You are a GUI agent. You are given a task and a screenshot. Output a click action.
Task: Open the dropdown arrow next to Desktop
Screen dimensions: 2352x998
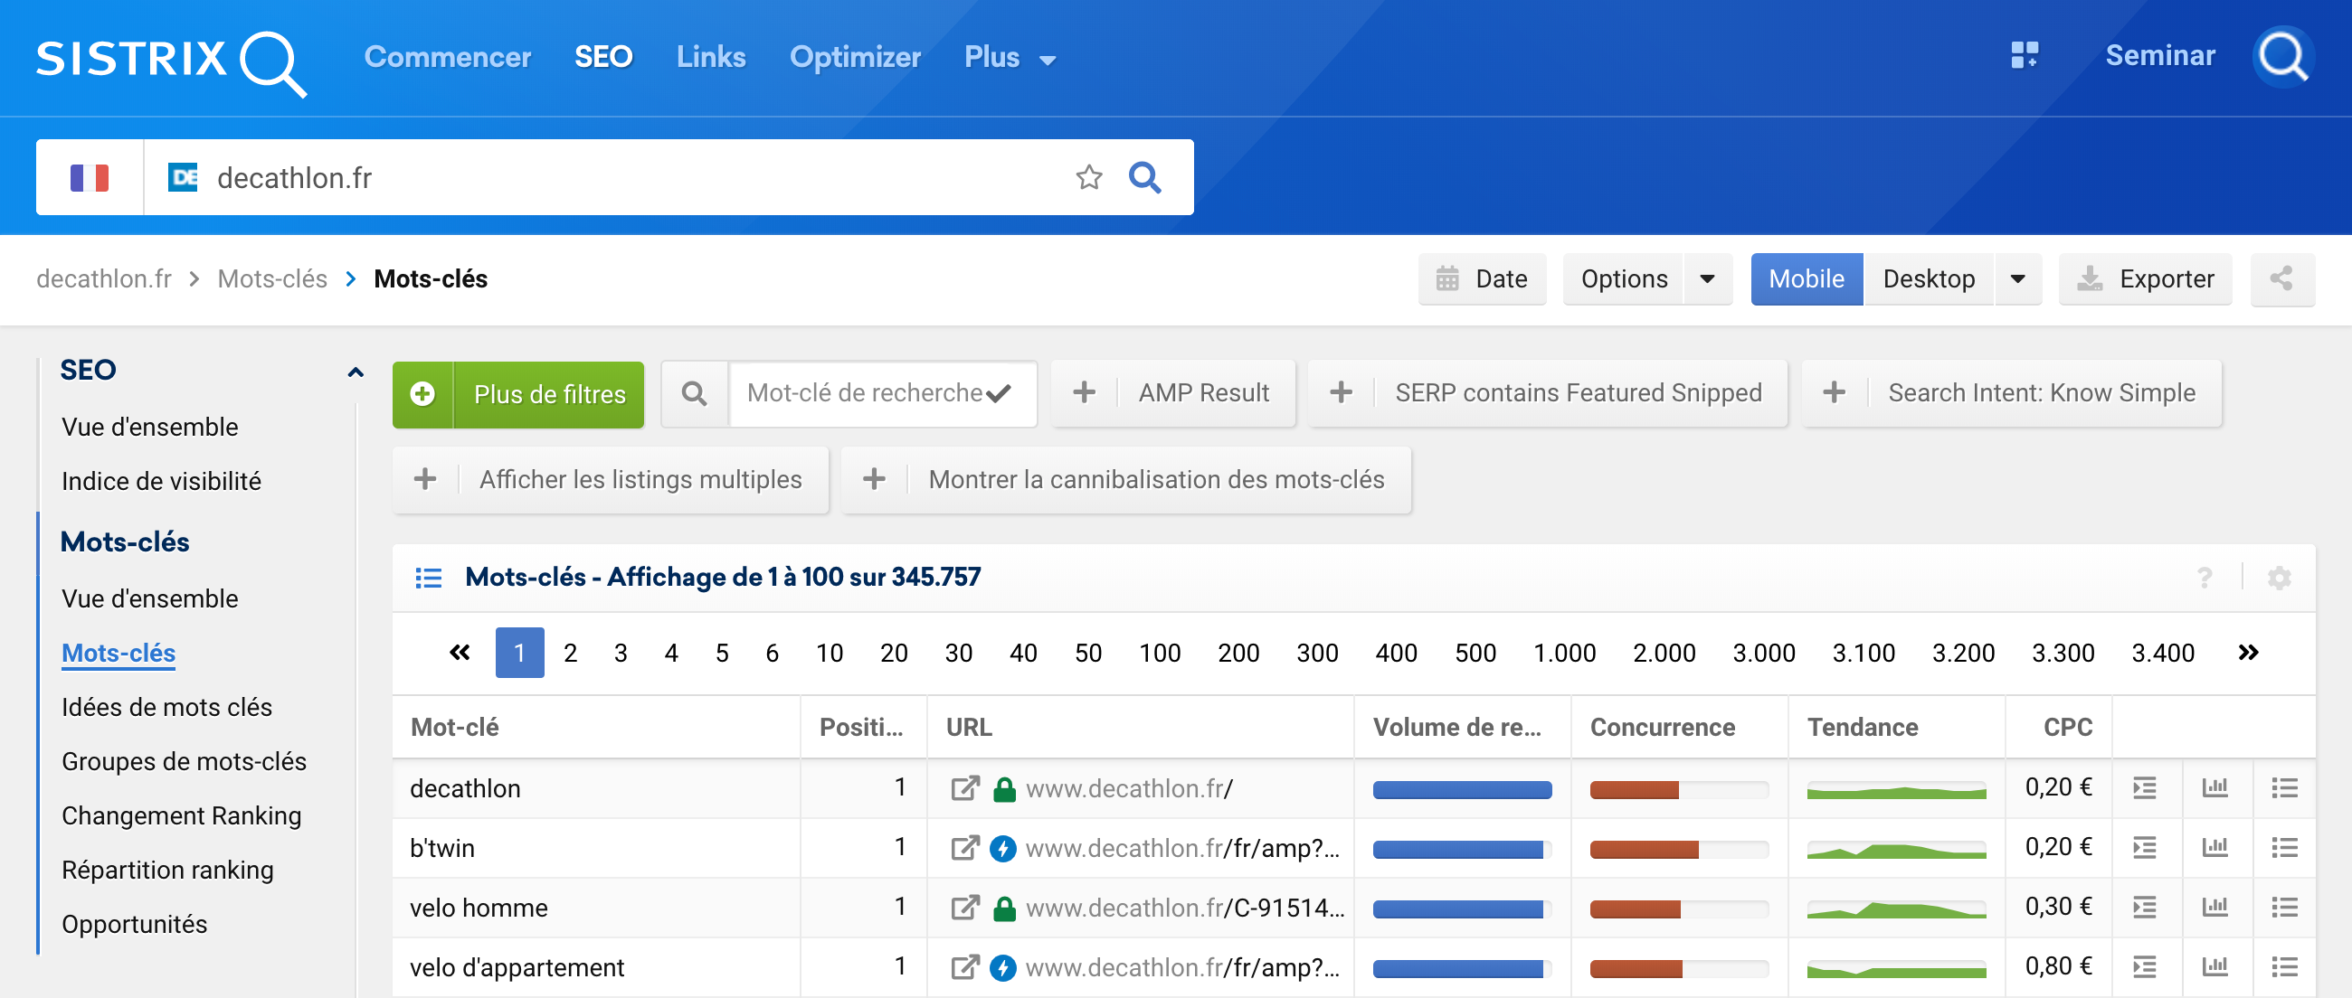2018,279
